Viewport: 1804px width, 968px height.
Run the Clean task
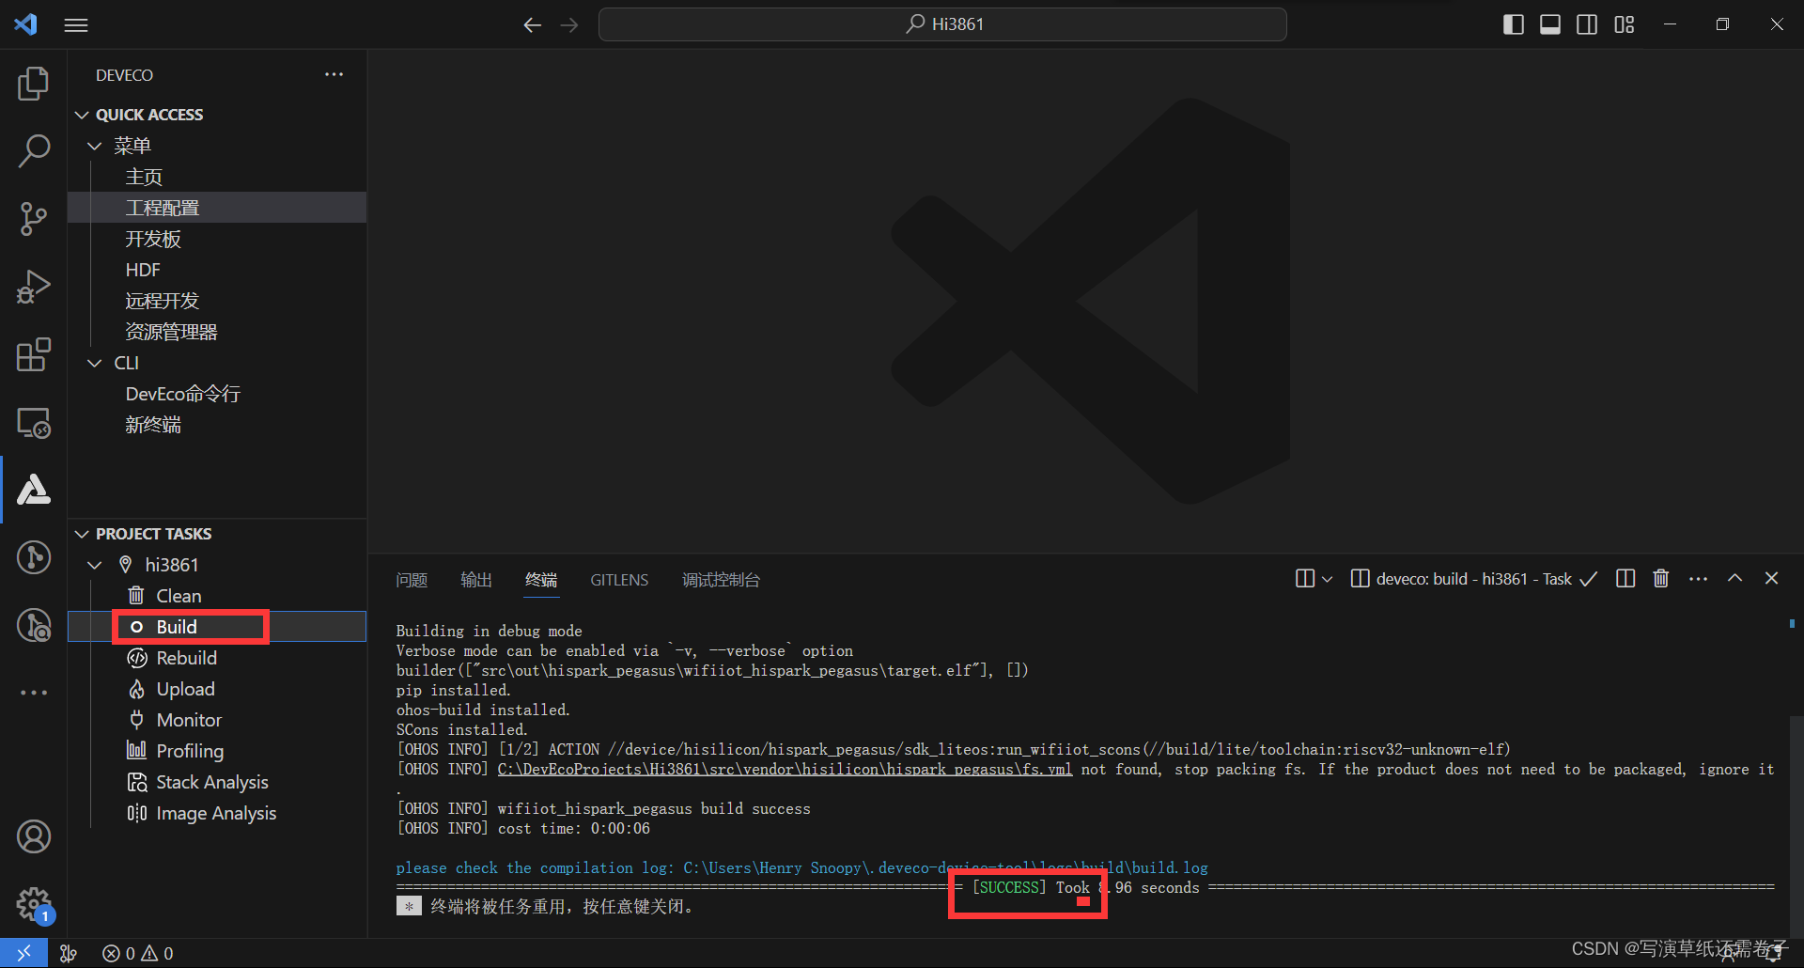217,596
